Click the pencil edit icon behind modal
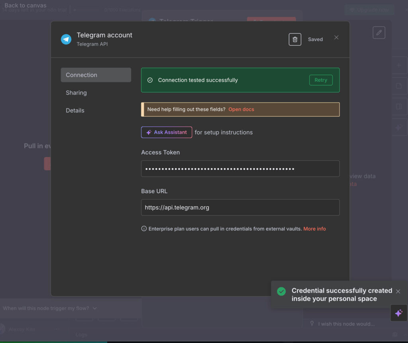The height and width of the screenshot is (343, 408). 379,33
